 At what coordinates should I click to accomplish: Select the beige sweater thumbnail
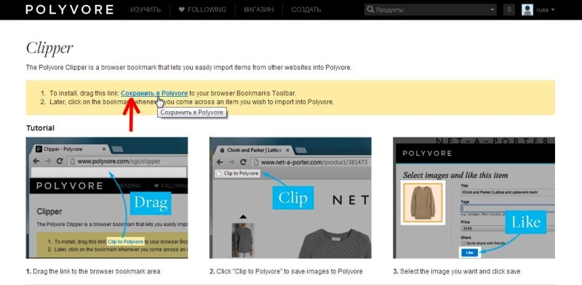click(423, 203)
